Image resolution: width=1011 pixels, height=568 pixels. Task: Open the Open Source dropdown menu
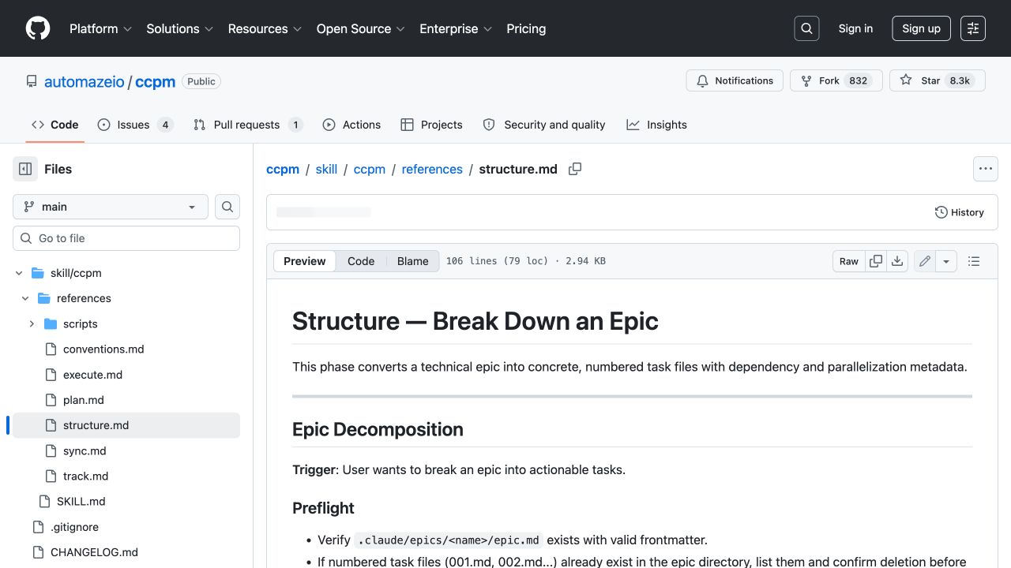pyautogui.click(x=360, y=28)
